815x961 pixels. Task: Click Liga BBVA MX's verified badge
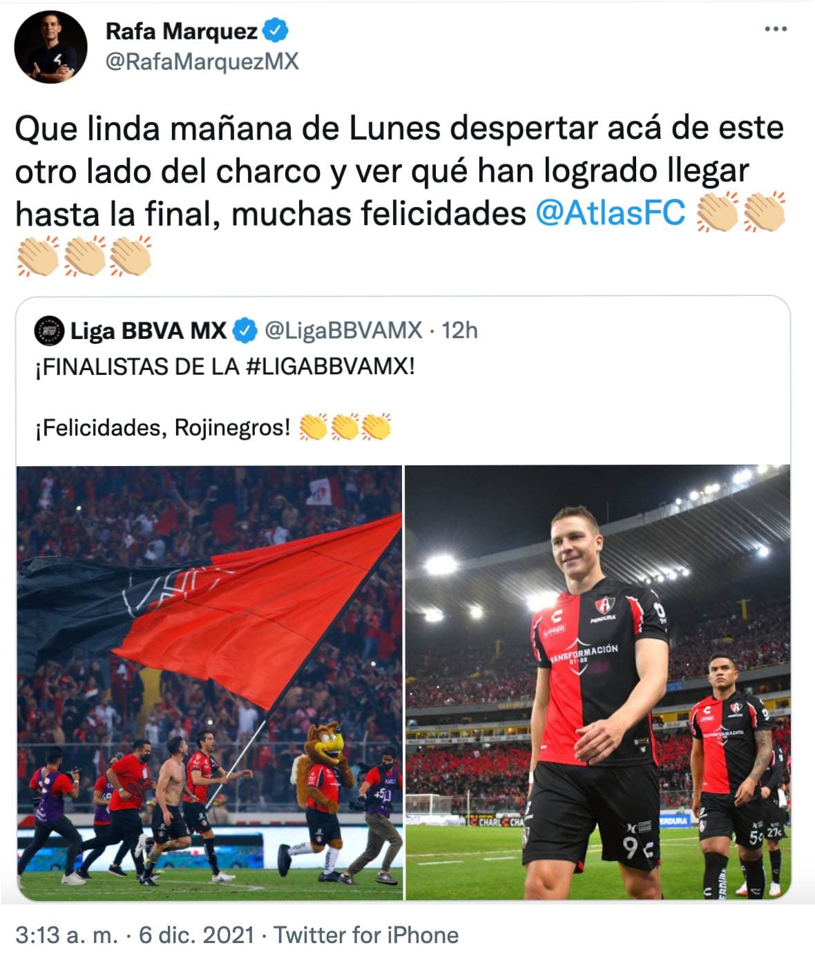[245, 331]
